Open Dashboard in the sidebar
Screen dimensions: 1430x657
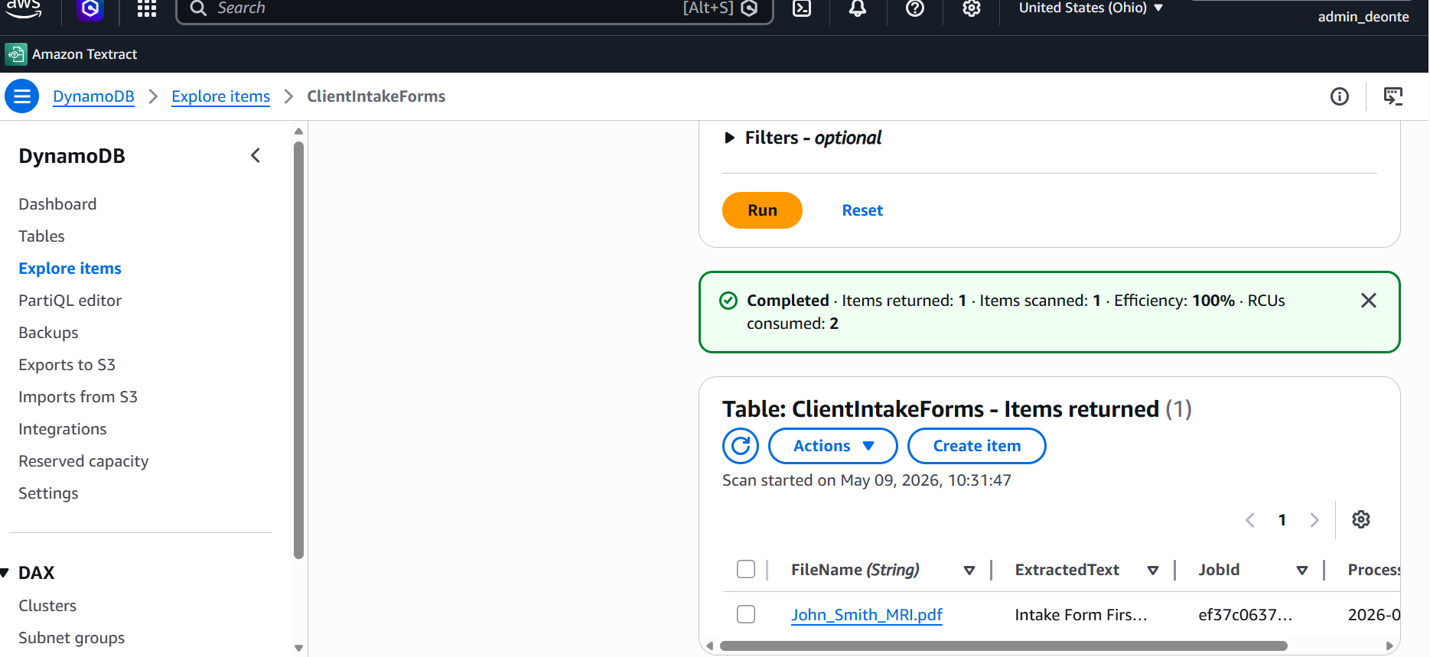tap(57, 204)
